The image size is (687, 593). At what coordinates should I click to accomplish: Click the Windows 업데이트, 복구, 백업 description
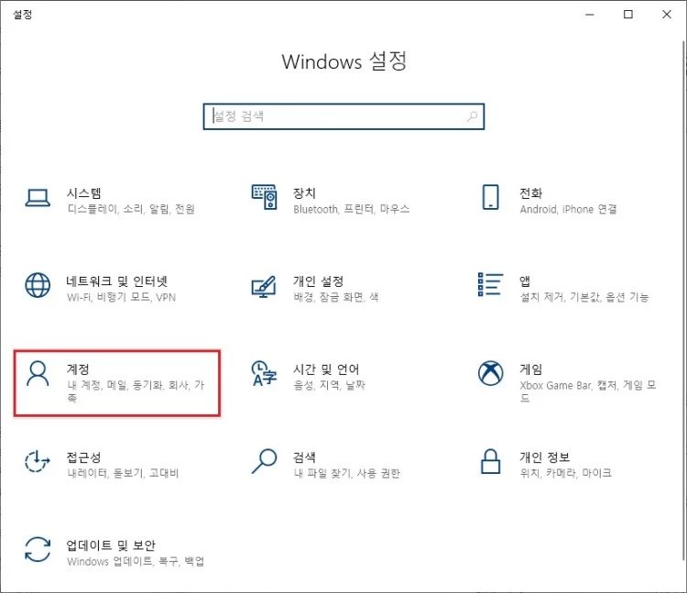point(136,562)
